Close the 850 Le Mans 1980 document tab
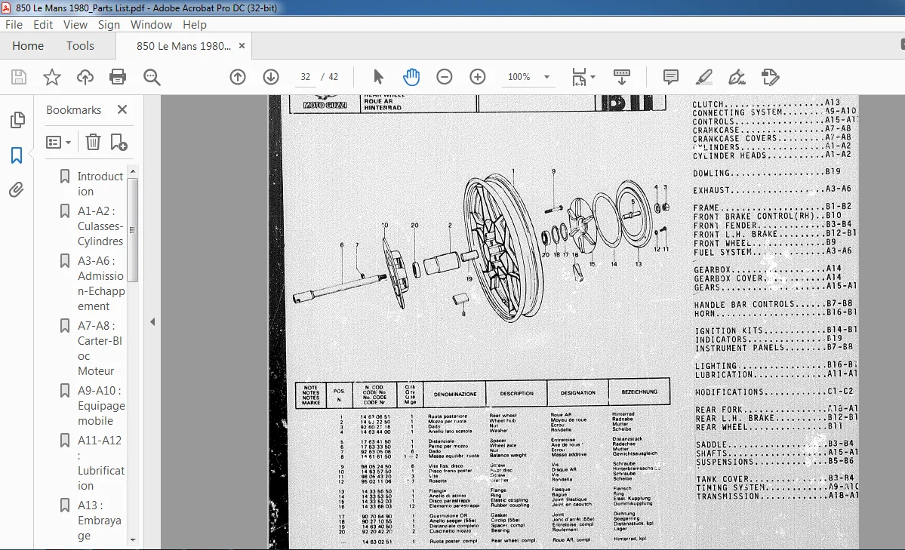 coord(242,45)
